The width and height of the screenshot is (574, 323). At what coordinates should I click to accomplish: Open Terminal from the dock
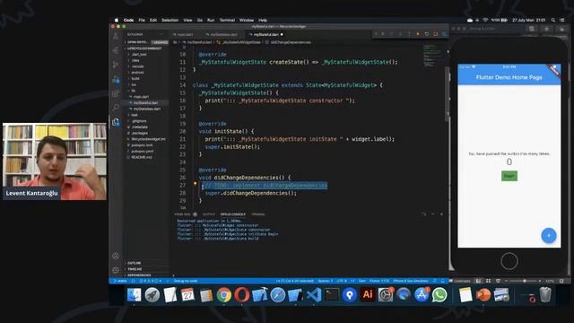coord(332,295)
